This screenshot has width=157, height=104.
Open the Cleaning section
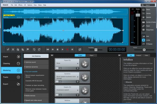click(x=11, y=63)
